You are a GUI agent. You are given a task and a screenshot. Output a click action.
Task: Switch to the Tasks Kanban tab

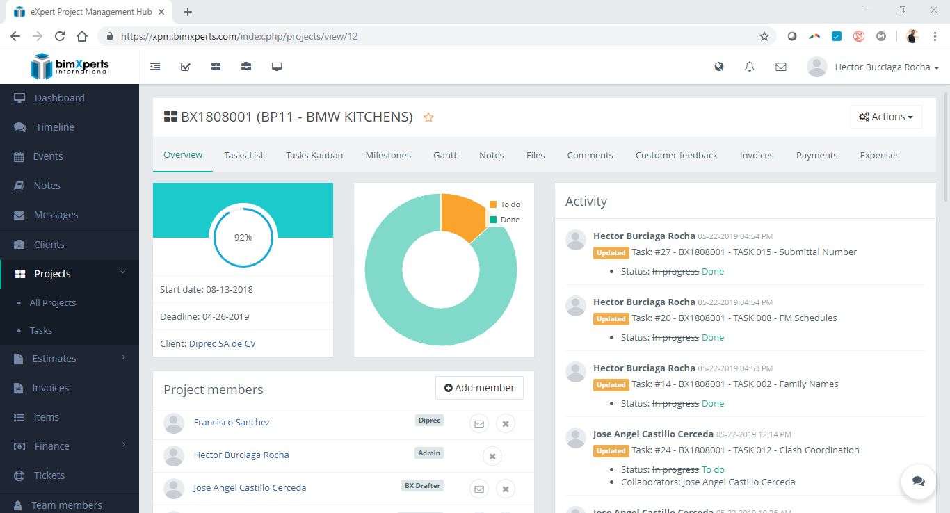click(x=314, y=155)
